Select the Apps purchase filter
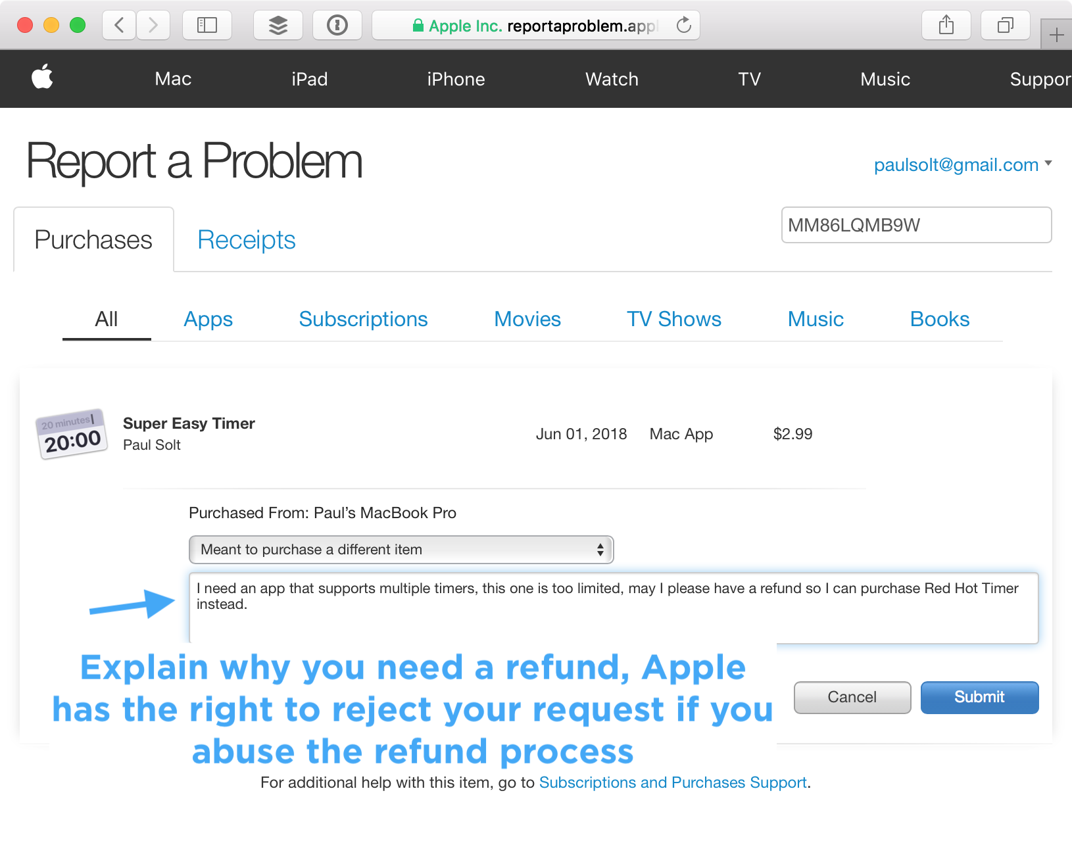1072x843 pixels. click(208, 319)
